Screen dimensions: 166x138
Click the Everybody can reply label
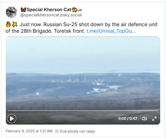(x=77, y=131)
